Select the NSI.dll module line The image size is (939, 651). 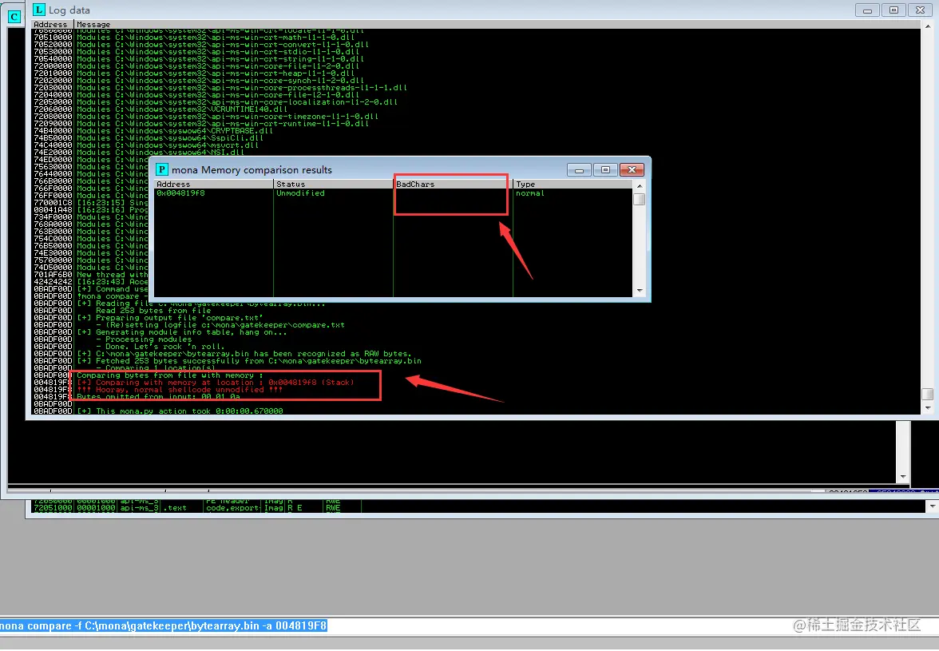click(160, 152)
